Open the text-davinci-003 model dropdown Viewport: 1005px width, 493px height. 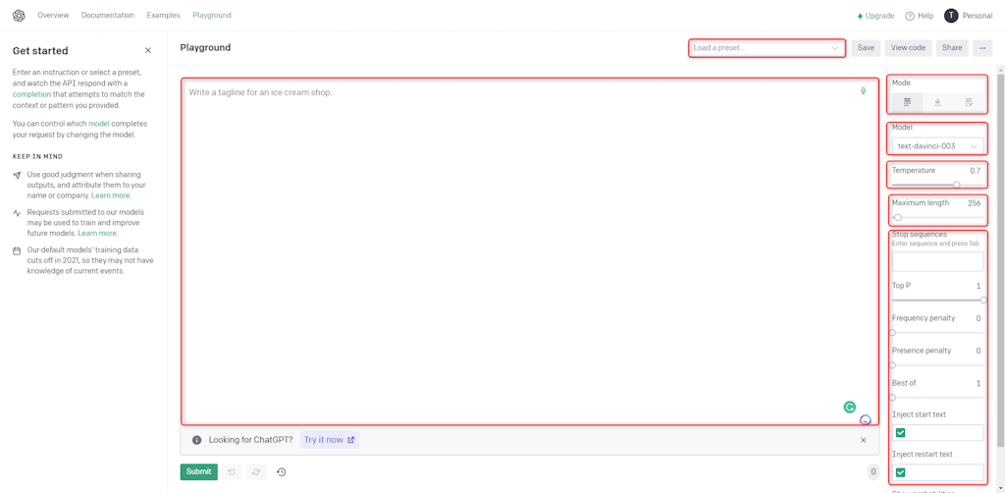click(937, 146)
